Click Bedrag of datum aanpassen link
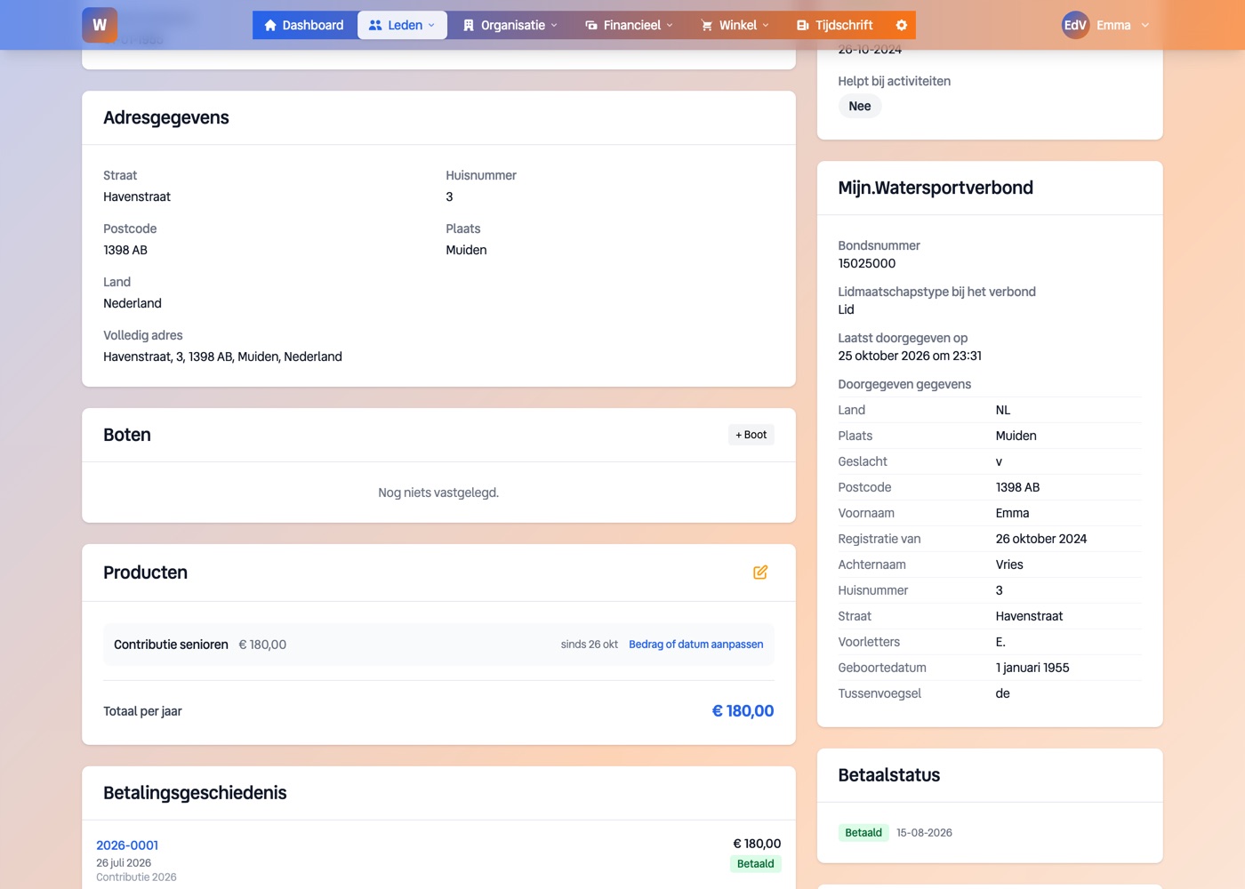The width and height of the screenshot is (1245, 889). point(695,645)
